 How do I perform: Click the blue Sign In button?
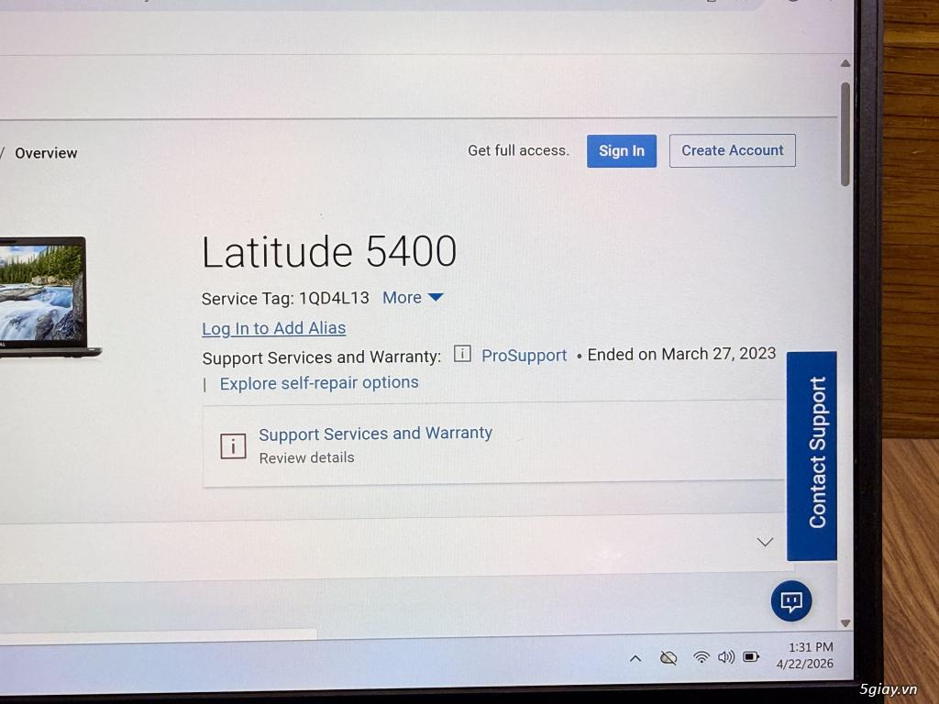(621, 151)
